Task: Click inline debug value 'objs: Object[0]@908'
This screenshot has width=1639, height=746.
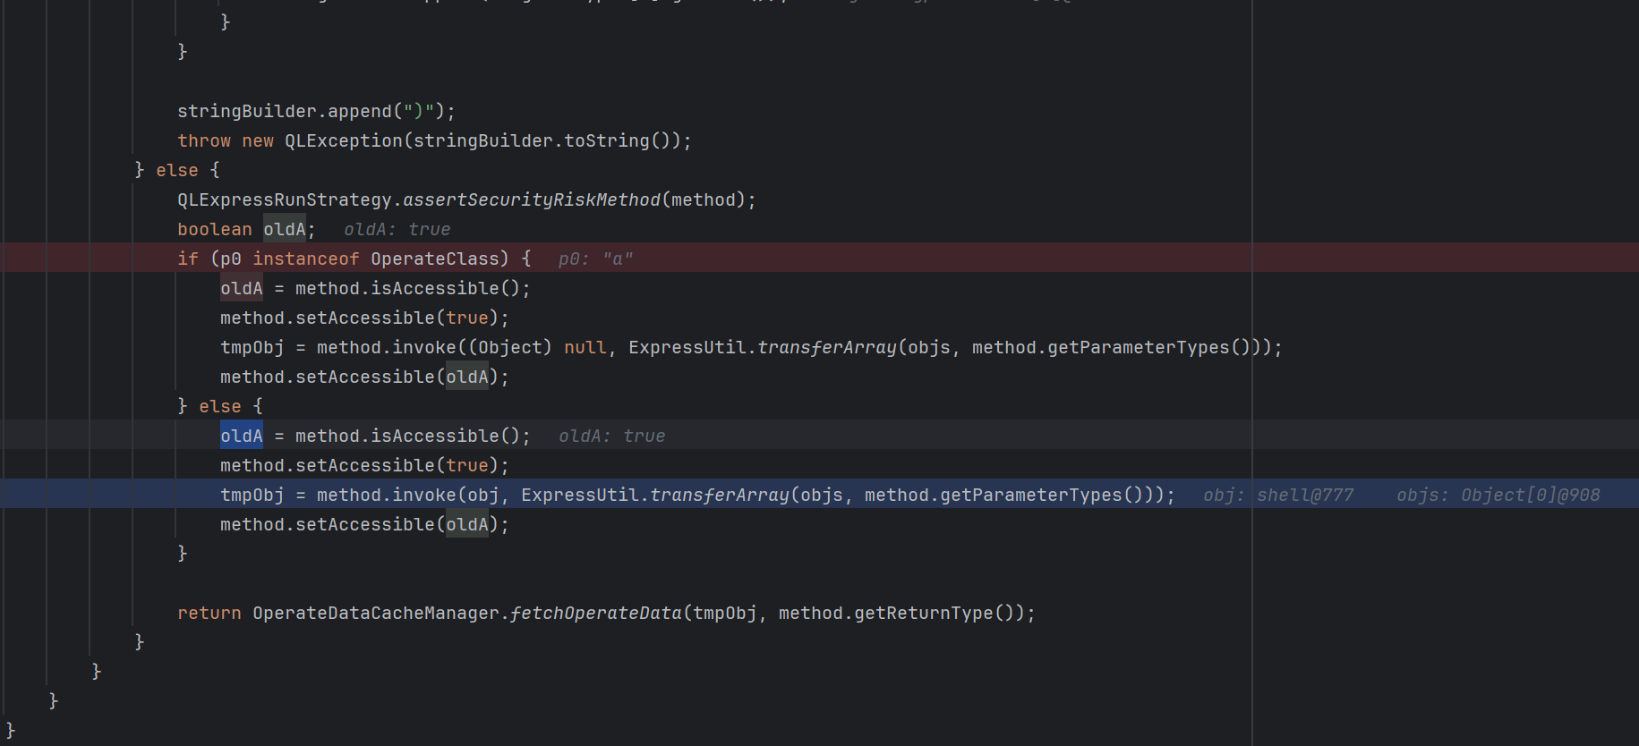Action: pos(1498,495)
